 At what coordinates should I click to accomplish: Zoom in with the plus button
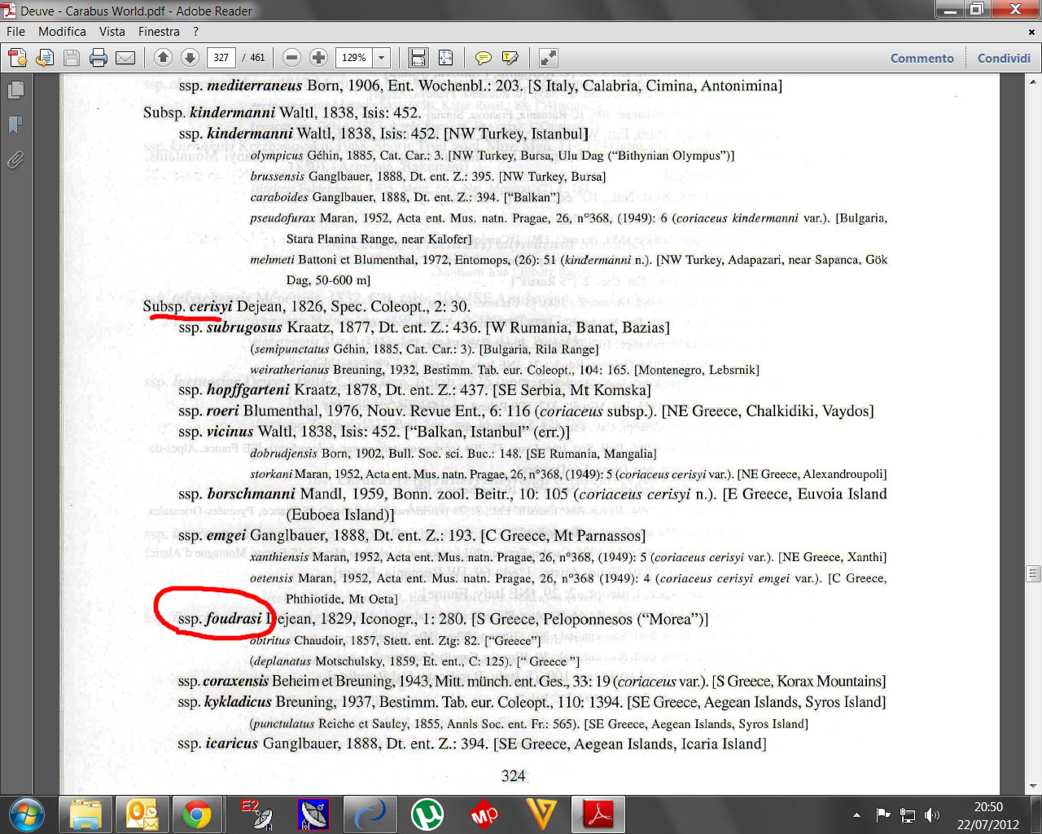[x=319, y=58]
